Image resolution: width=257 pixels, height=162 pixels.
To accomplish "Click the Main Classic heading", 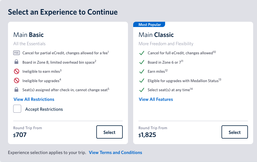I will (156, 35).
